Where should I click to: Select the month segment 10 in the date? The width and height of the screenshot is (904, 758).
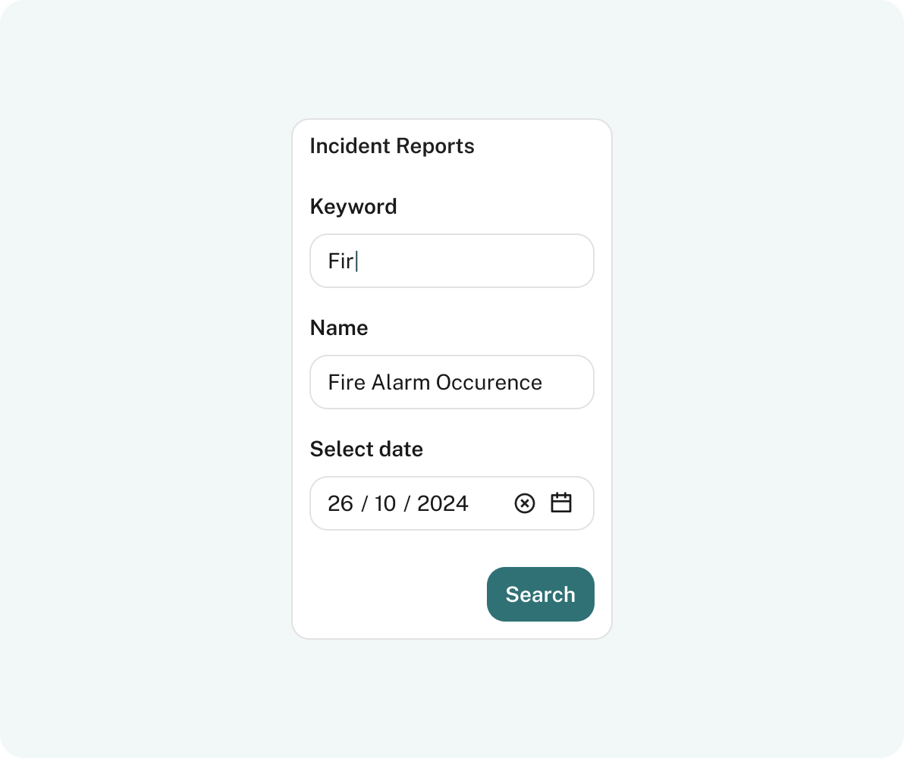[385, 503]
